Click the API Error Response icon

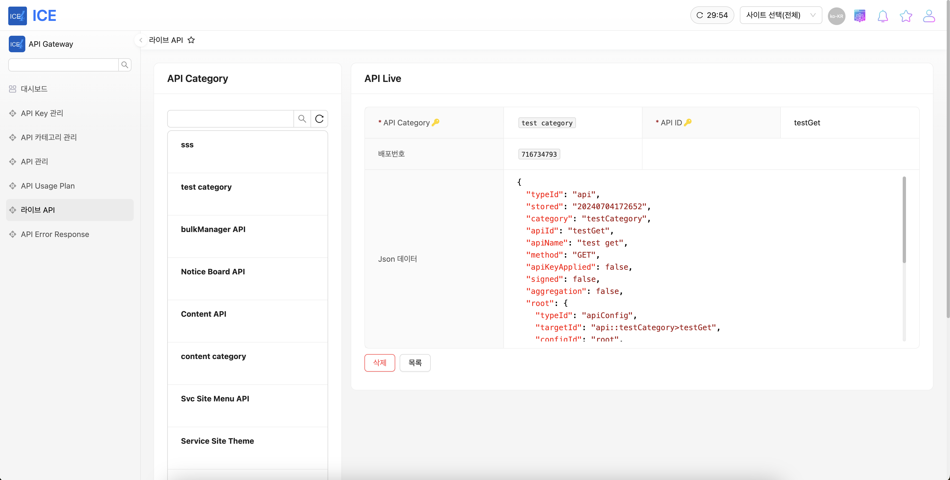(x=13, y=234)
